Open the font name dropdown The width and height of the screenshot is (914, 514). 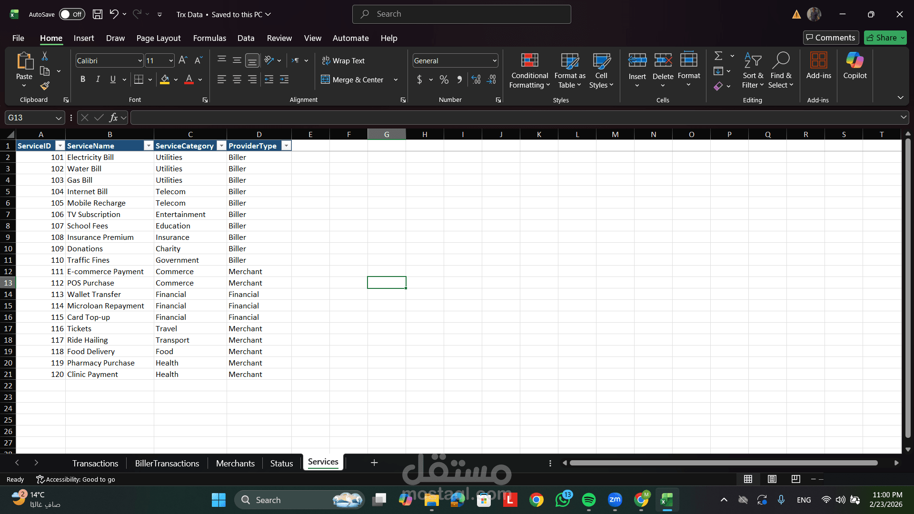[140, 61]
